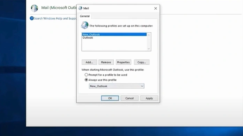Select "Prompt for a profile to be used"

pyautogui.click(x=86, y=75)
